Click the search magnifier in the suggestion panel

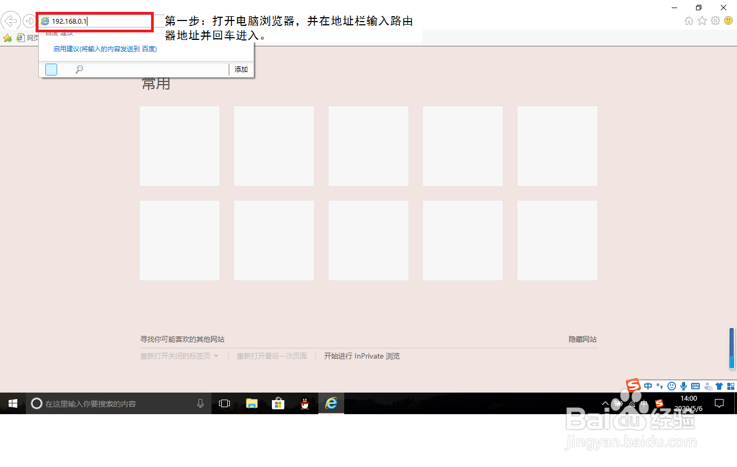point(79,69)
